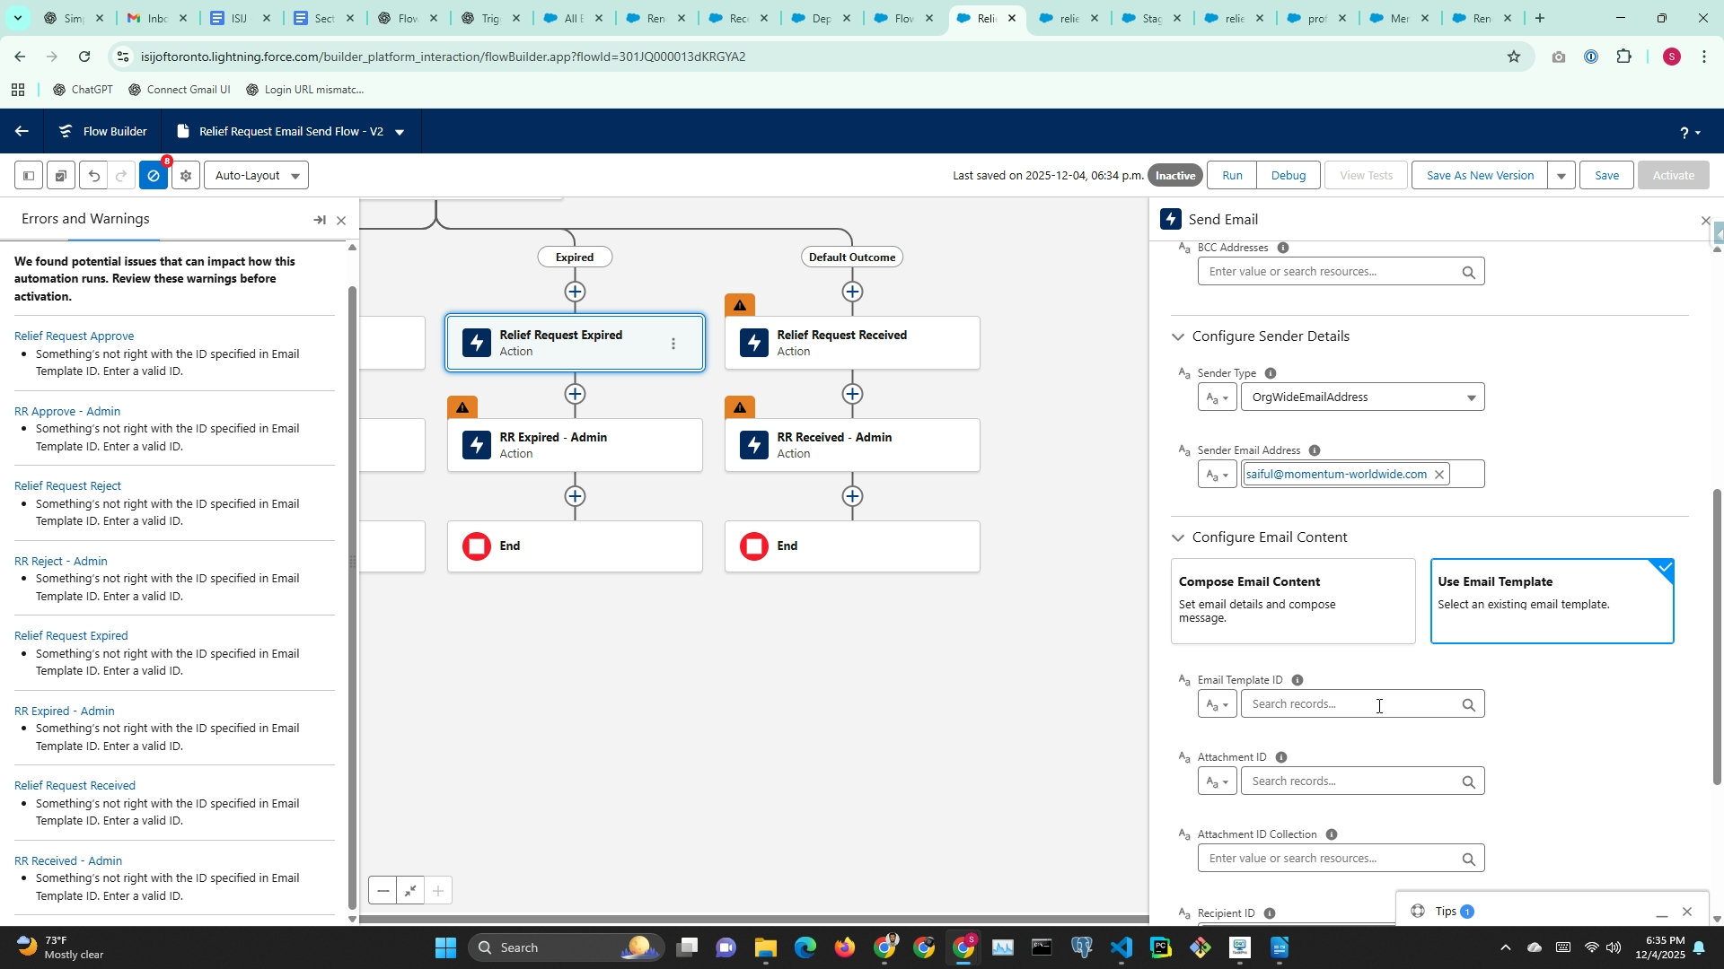This screenshot has width=1724, height=969.
Task: Collapse Configure Sender Details section
Action: (1177, 336)
